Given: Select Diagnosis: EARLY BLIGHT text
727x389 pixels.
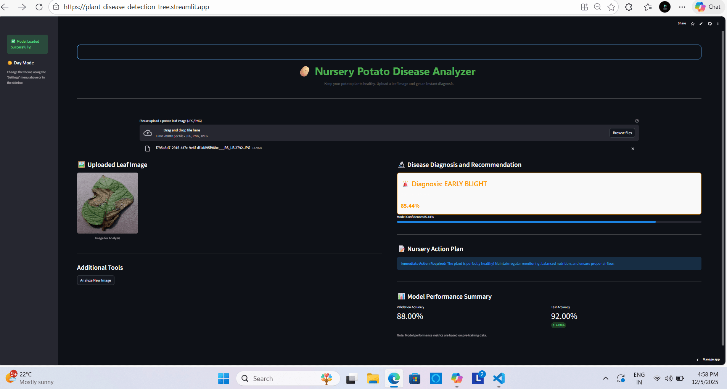Looking at the screenshot, I should (449, 184).
